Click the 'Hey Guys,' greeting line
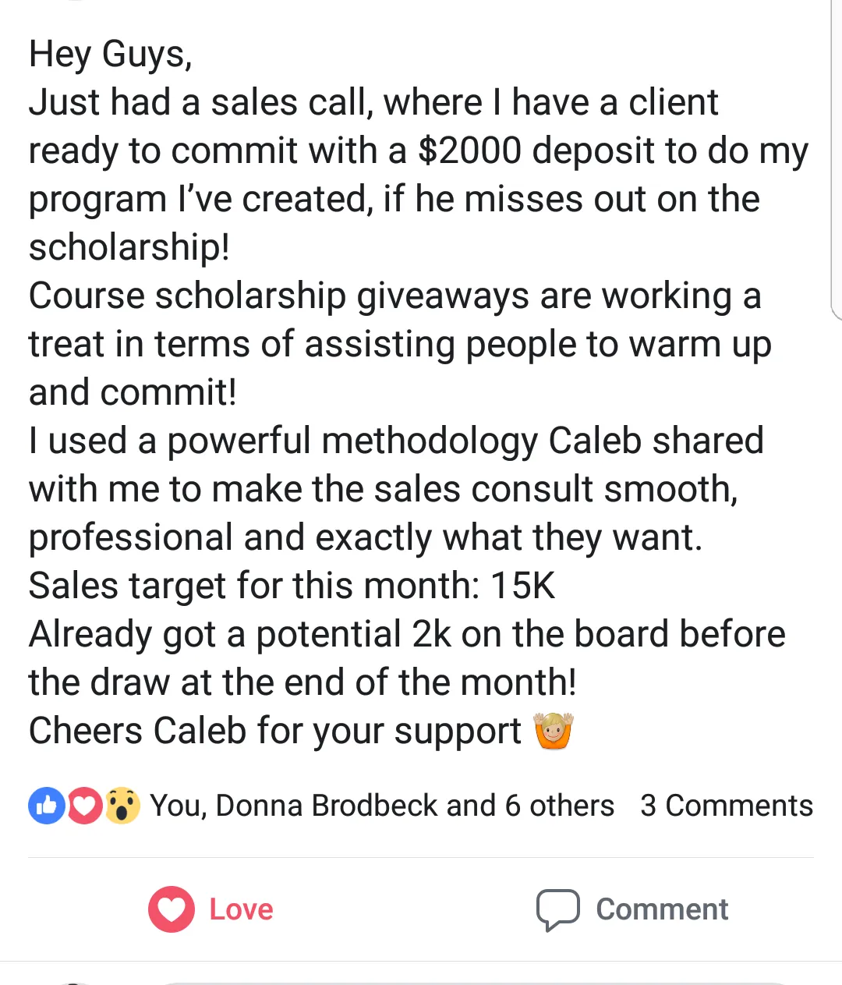The height and width of the screenshot is (985, 842). (x=111, y=55)
